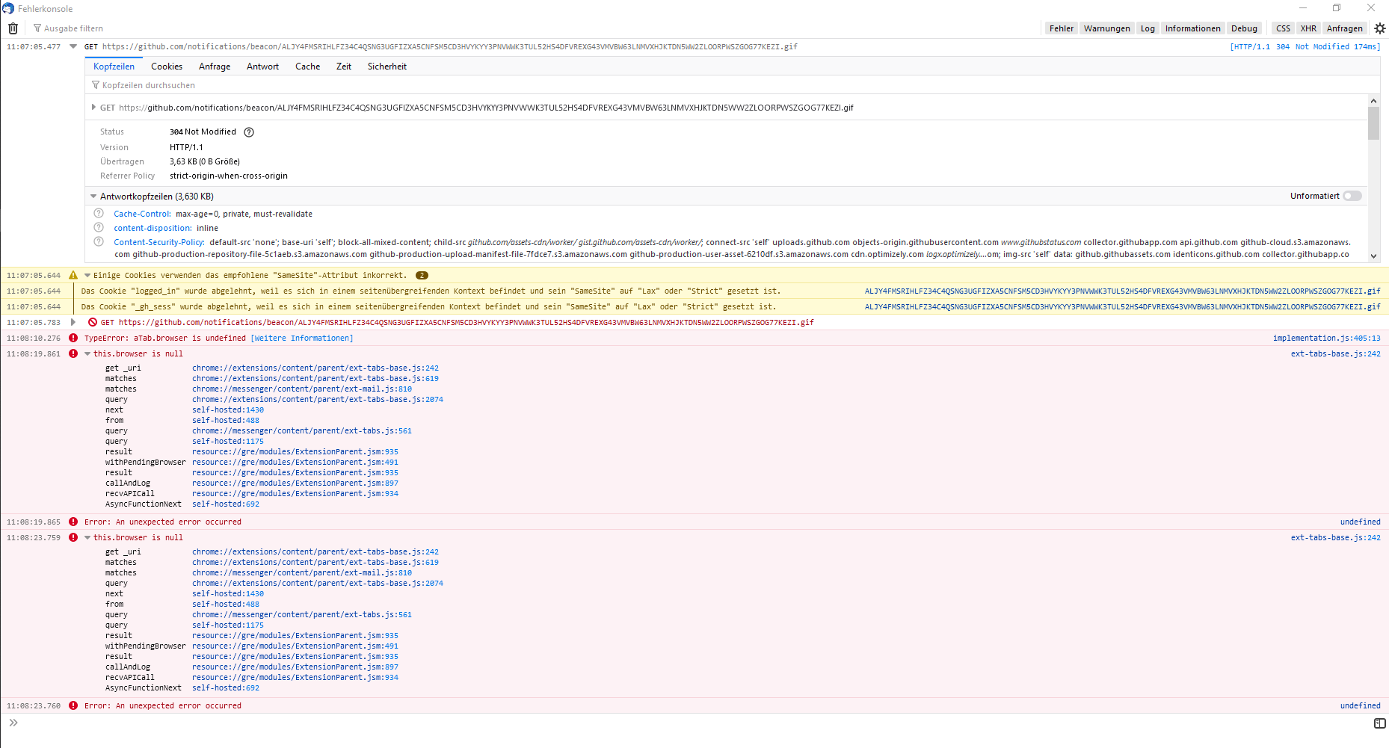Image resolution: width=1389 pixels, height=748 pixels.
Task: Clear the console output
Action: pos(13,28)
